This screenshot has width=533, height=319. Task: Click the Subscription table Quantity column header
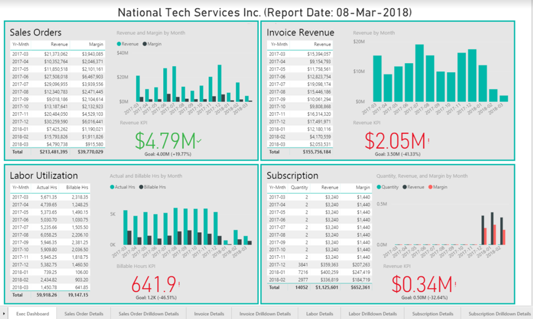click(299, 187)
